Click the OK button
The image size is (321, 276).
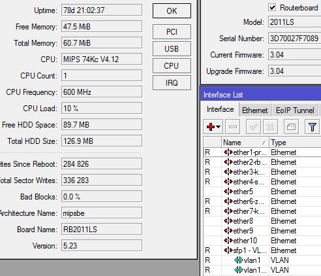coord(172,11)
